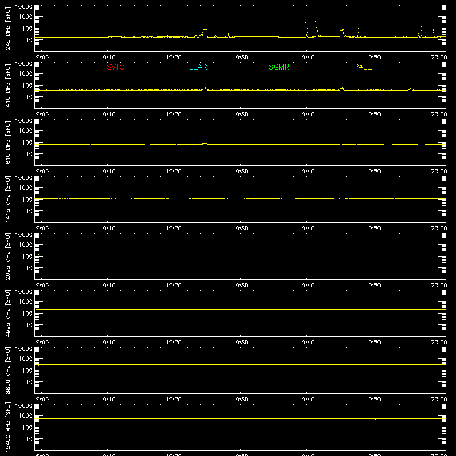Click 19:20 tick label under 610 MHz panel
Viewport: 456px width, 456px height.
point(174,172)
